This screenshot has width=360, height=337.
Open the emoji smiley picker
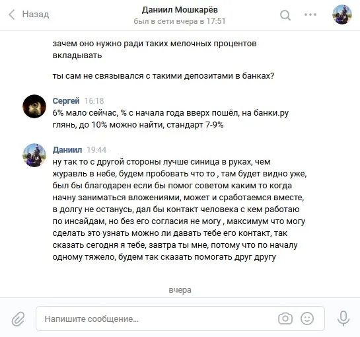[x=307, y=318]
